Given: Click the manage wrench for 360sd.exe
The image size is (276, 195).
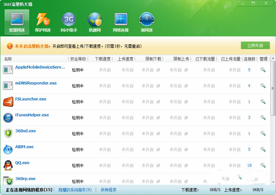Looking at the screenshot, I should (x=263, y=134).
